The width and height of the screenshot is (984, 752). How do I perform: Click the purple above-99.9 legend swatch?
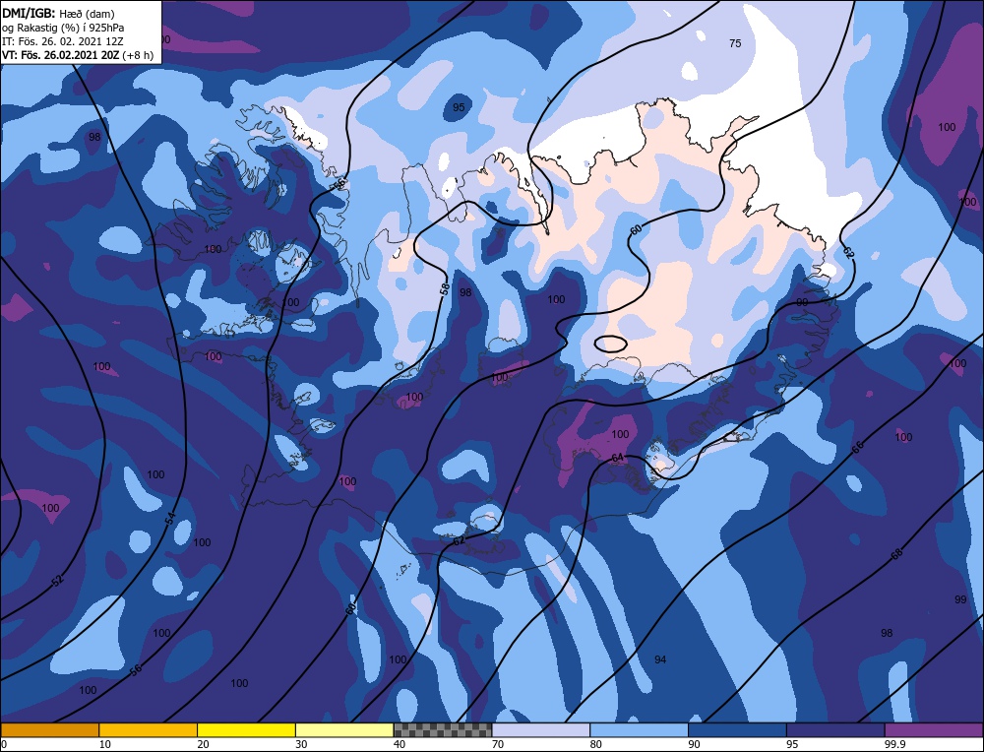[934, 730]
